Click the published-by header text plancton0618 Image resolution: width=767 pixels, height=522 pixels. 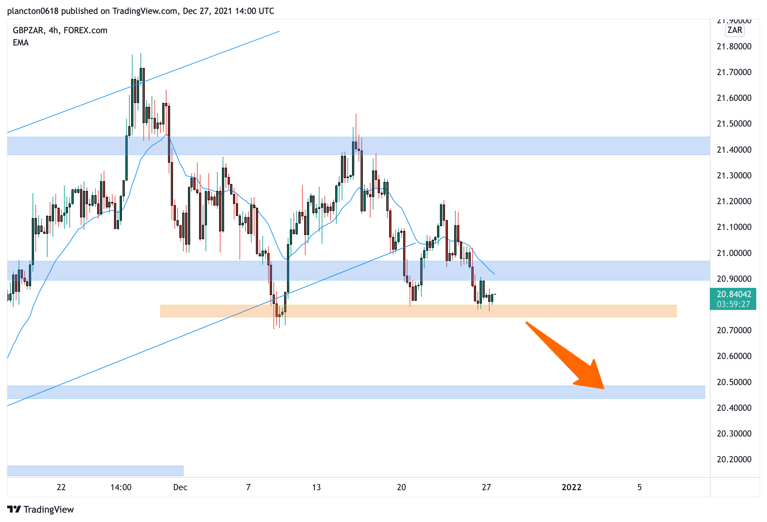[33, 11]
